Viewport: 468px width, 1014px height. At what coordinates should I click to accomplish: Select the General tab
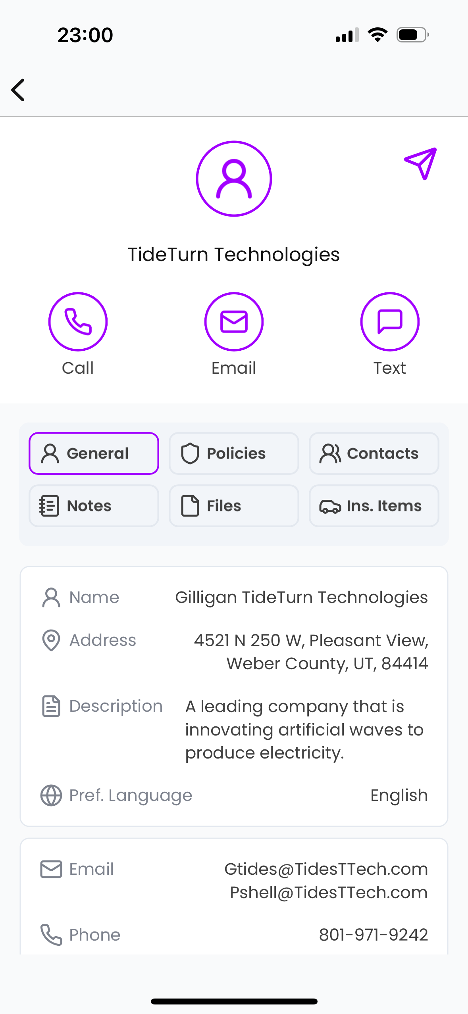coord(94,453)
